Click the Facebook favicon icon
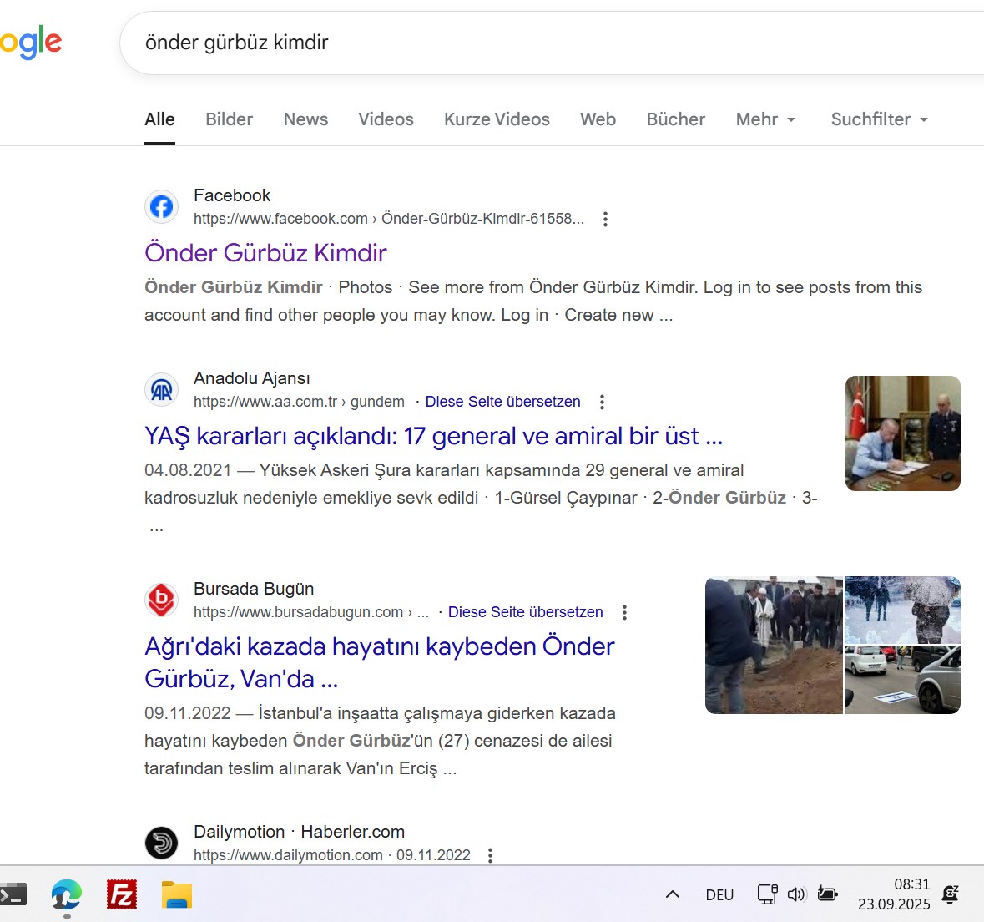 pyautogui.click(x=162, y=206)
